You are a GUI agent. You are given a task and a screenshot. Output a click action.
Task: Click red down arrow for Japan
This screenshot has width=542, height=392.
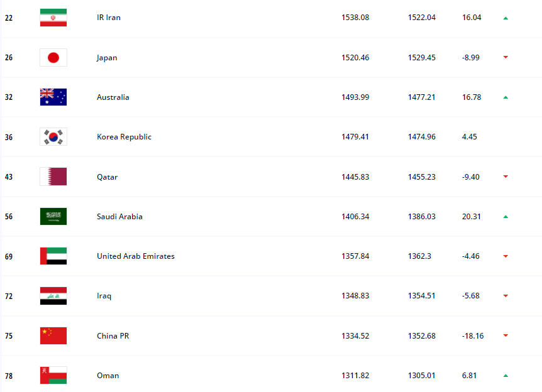[x=506, y=57]
